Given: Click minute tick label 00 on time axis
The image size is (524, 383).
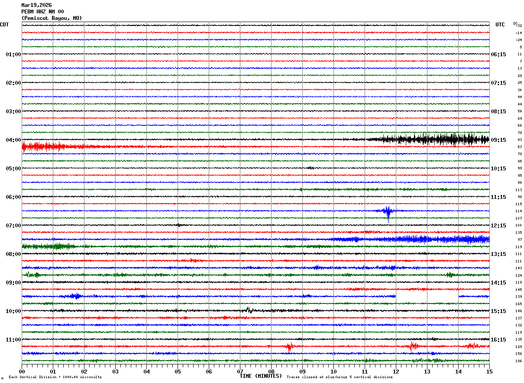Looking at the screenshot, I should [x=22, y=371].
